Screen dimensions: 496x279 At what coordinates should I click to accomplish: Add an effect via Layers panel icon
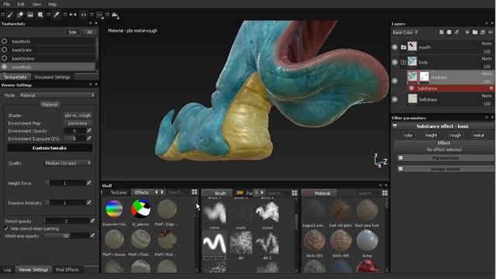tap(441, 33)
